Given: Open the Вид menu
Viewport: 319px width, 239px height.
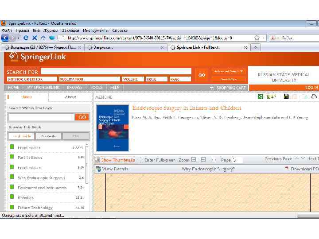Looking at the screenshot, I should (x=36, y=30).
